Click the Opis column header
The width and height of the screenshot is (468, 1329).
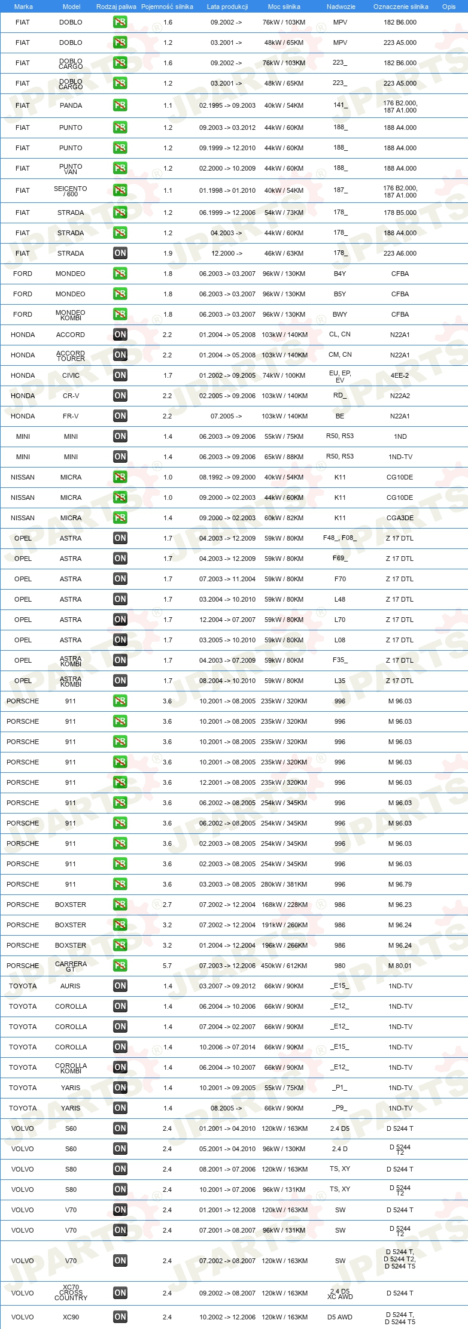click(x=449, y=7)
